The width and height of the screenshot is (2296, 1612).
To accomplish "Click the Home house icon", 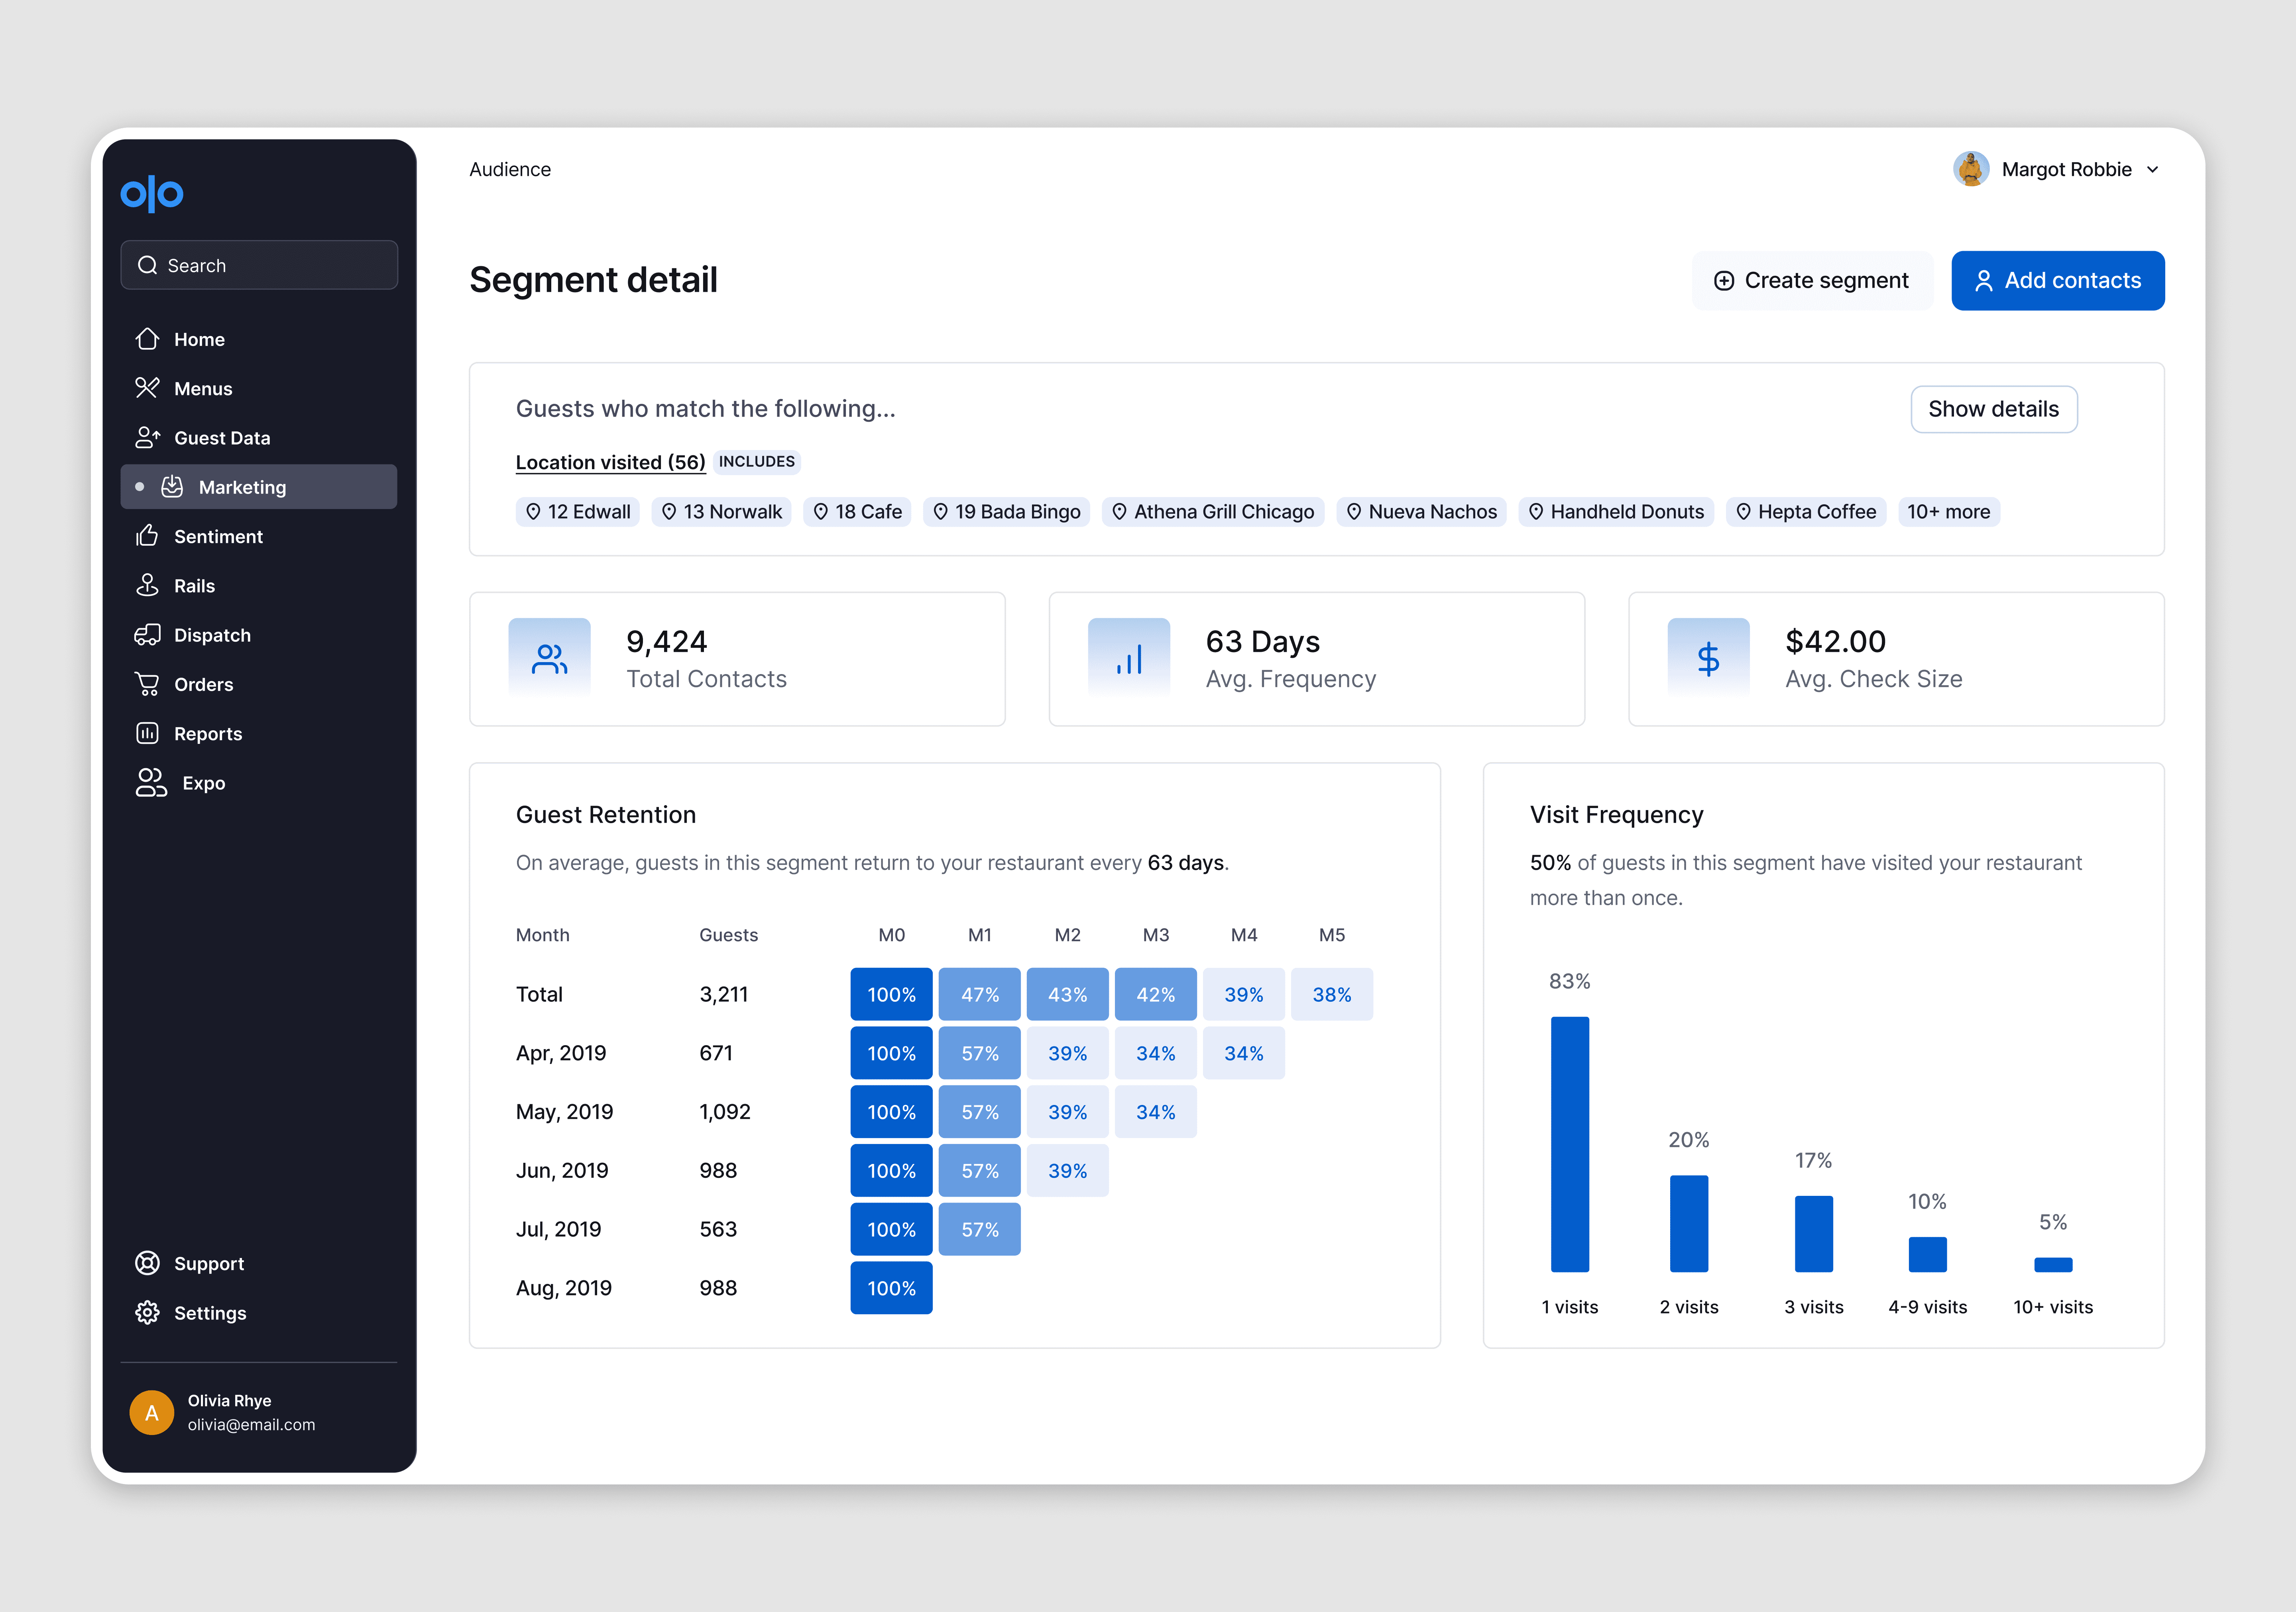I will (148, 339).
